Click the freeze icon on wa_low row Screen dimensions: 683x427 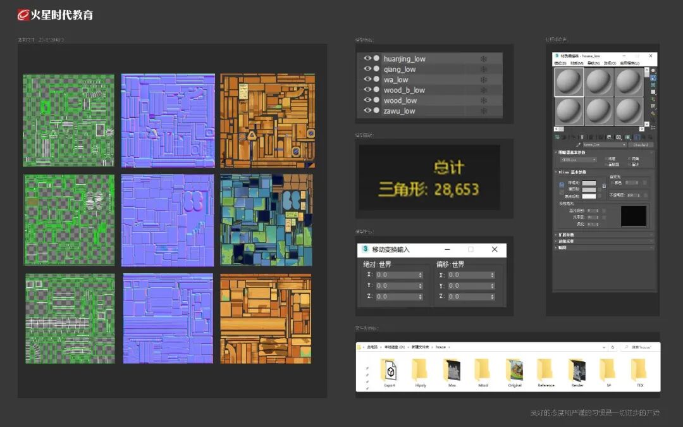[x=484, y=80]
